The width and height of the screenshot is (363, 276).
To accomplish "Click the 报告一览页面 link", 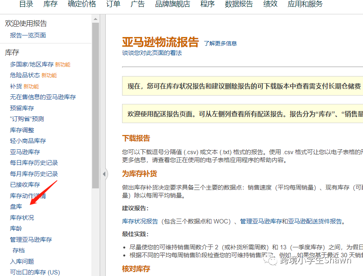I will [x=28, y=35].
